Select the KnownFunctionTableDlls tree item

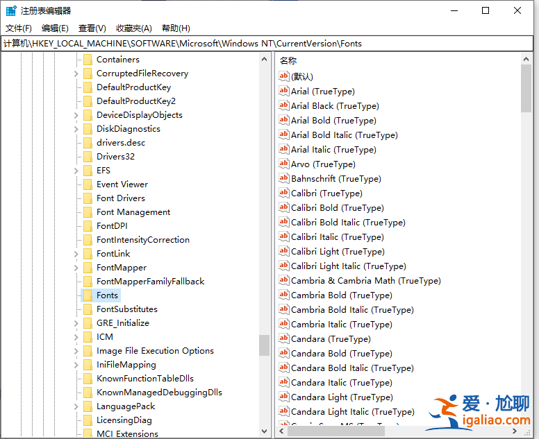click(145, 378)
